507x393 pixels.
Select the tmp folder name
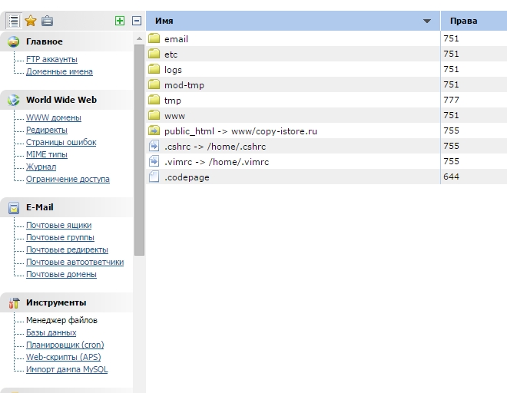pos(173,101)
